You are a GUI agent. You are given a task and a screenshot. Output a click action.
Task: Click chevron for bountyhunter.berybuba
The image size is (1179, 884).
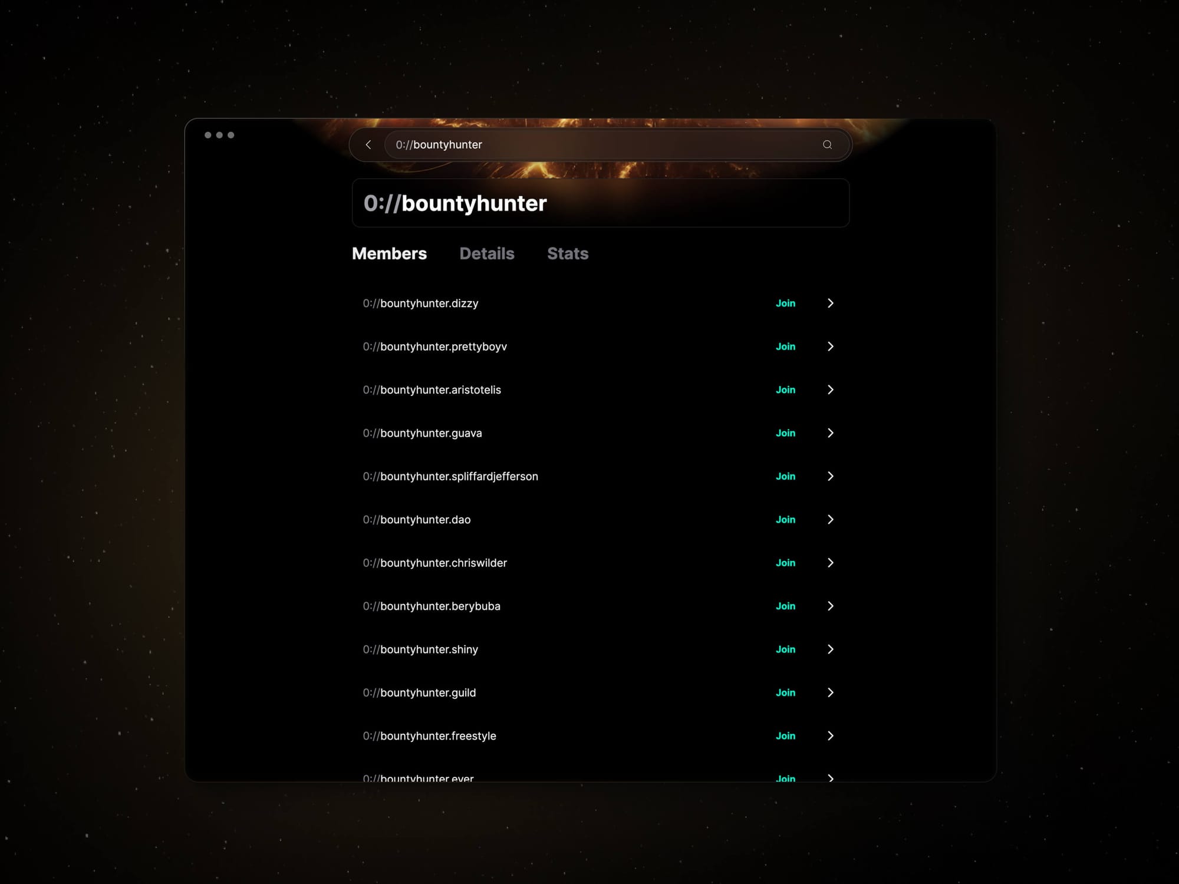coord(830,606)
